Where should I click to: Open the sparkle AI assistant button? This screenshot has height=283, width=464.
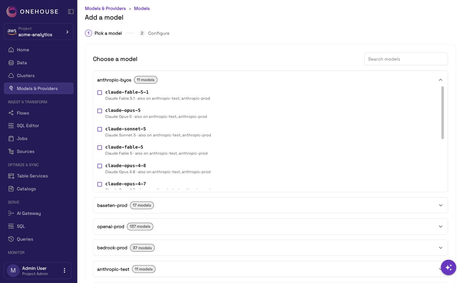point(448,267)
